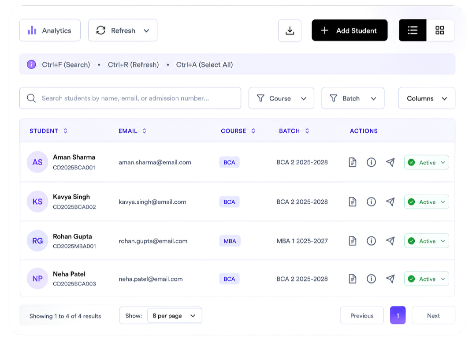View info for Rohan Gupta
The width and height of the screenshot is (476, 340).
[371, 241]
